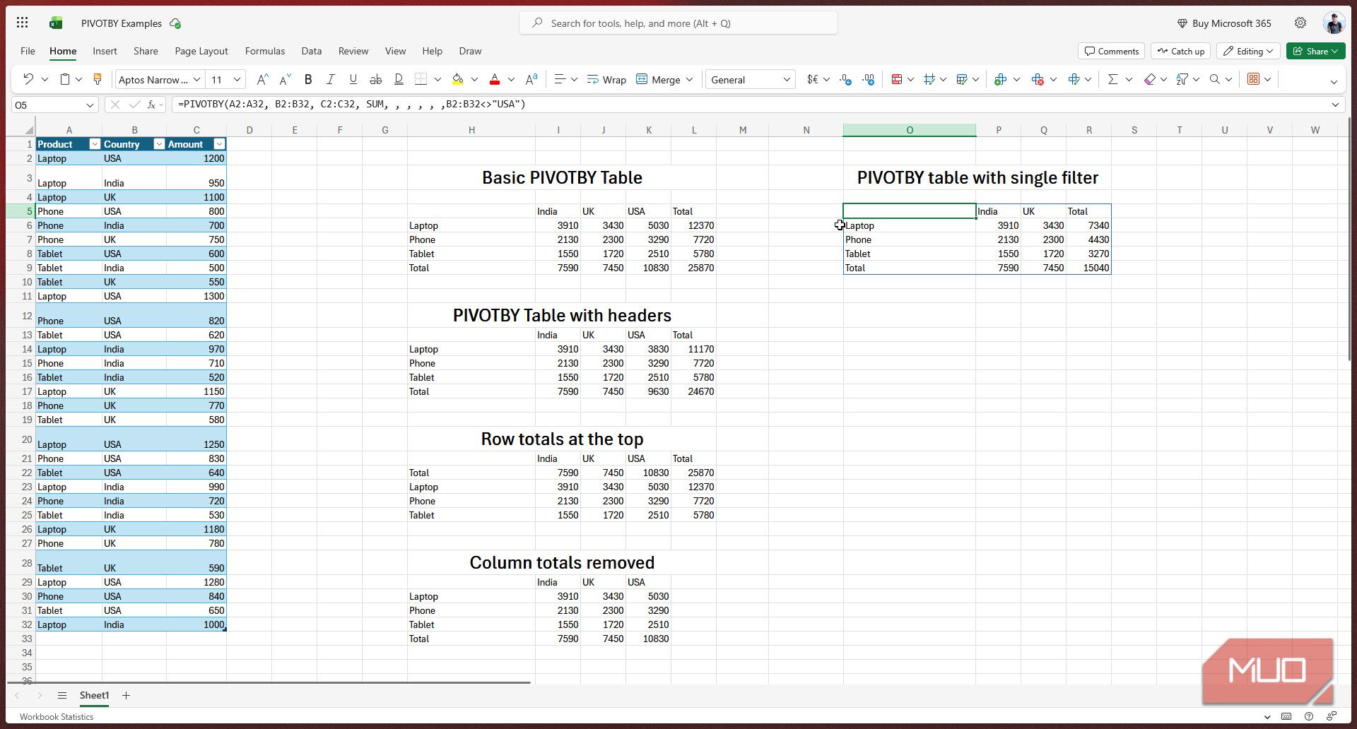The height and width of the screenshot is (729, 1357).
Task: Apply the yellow fill color
Action: tap(458, 79)
